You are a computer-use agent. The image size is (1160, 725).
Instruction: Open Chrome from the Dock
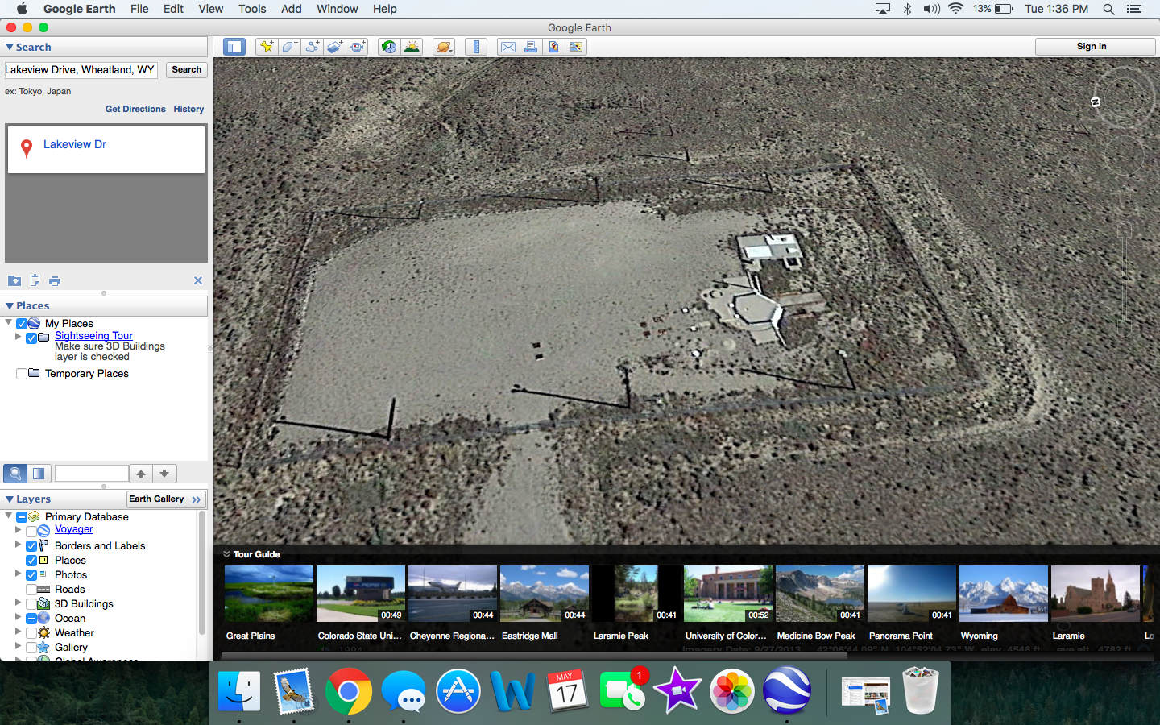(x=348, y=691)
